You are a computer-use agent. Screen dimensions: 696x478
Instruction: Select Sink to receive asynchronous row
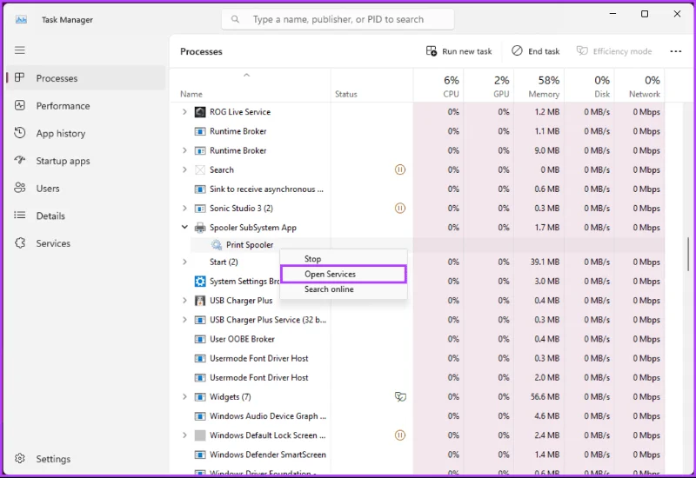(x=418, y=189)
